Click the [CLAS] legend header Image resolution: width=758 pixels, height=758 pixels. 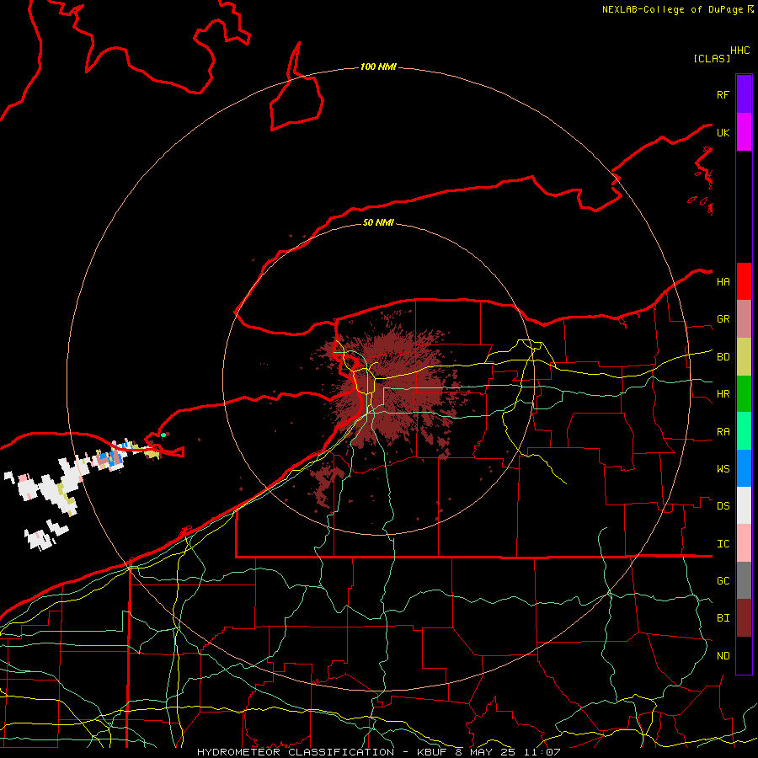coord(712,58)
